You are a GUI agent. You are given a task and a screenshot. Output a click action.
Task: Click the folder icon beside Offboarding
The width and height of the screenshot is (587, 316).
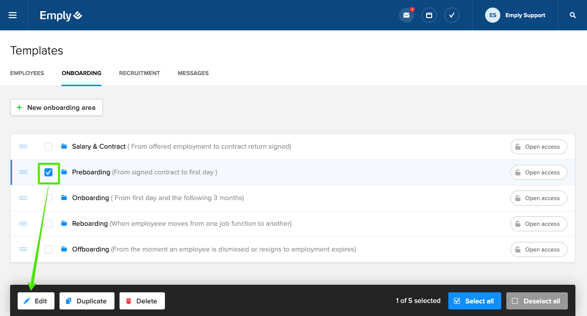pyautogui.click(x=64, y=249)
